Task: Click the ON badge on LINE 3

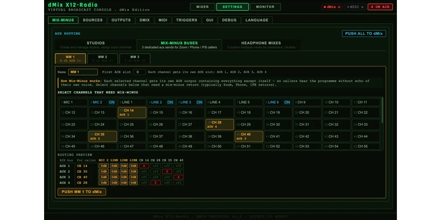Action: pos(199,102)
